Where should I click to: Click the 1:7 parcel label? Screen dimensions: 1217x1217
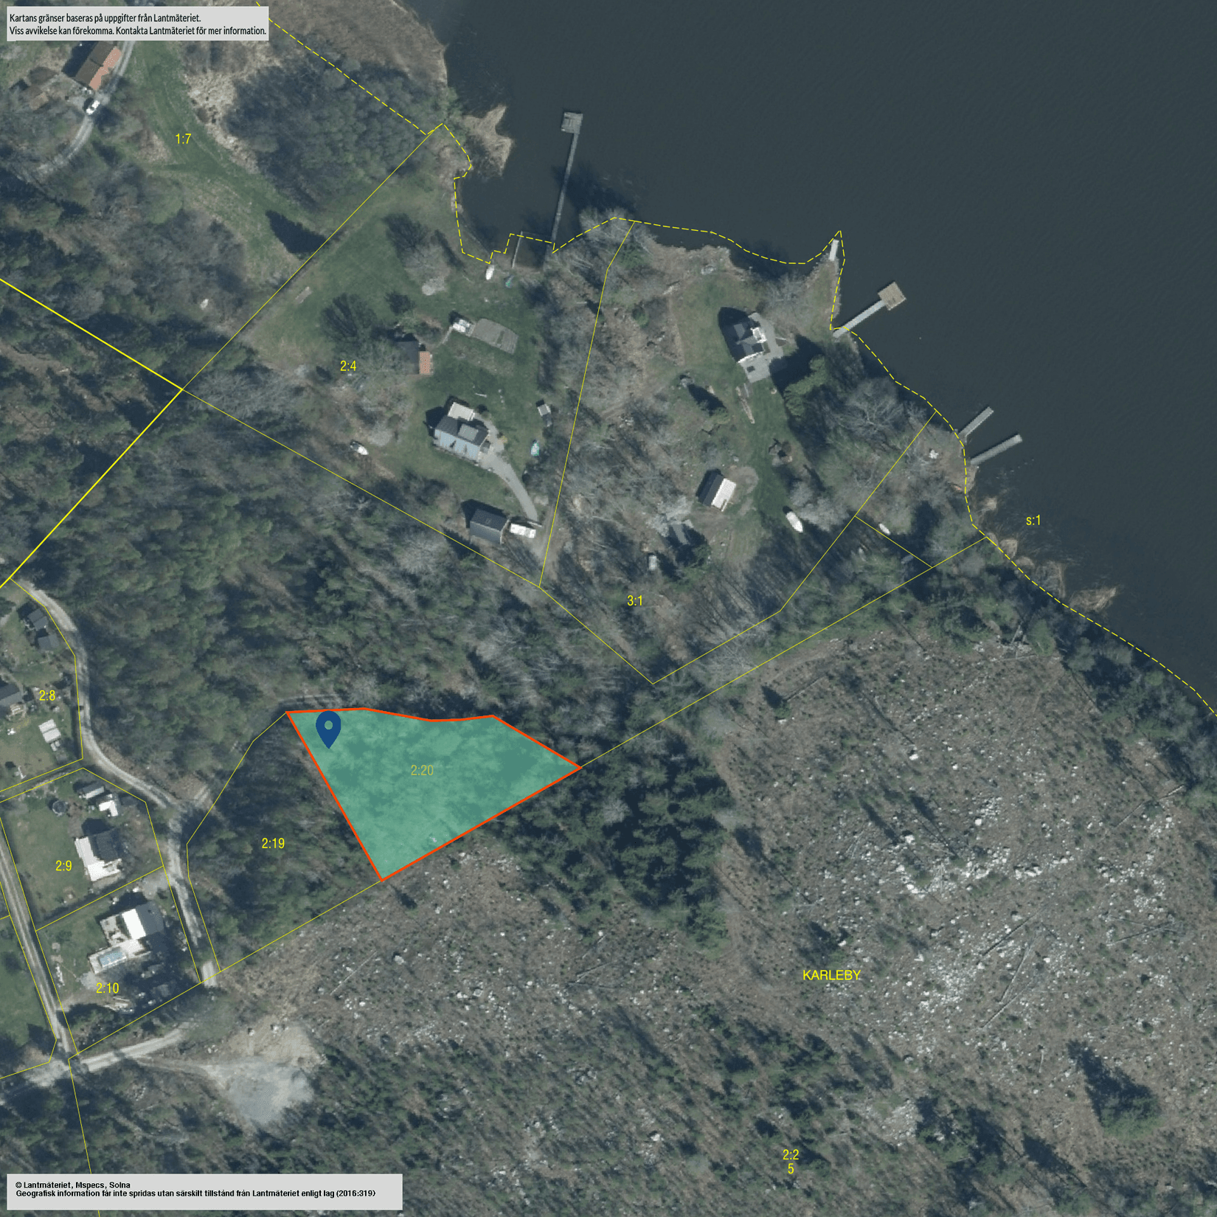pos(183,139)
